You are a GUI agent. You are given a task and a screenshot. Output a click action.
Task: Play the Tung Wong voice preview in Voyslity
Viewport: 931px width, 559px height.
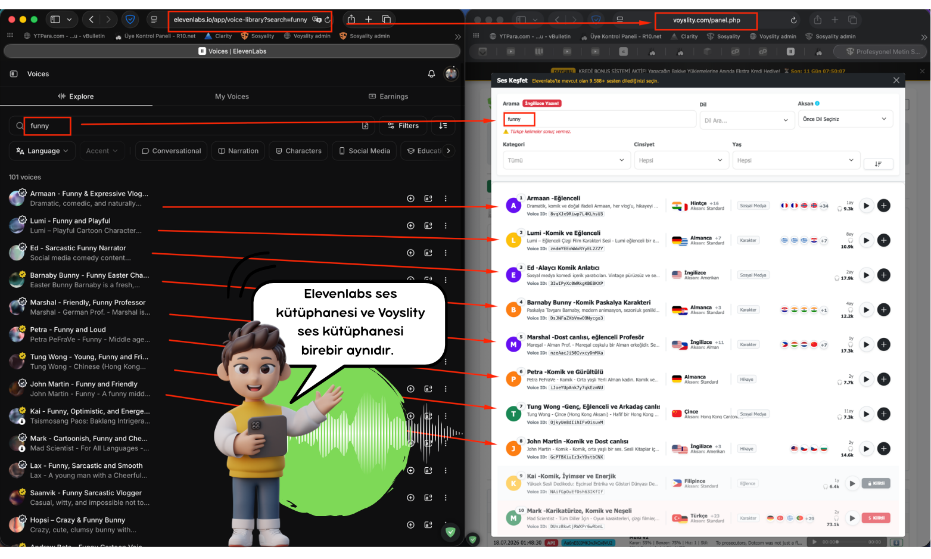[866, 414]
